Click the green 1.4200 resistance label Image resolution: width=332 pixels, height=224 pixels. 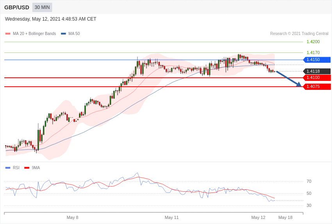[x=313, y=42]
